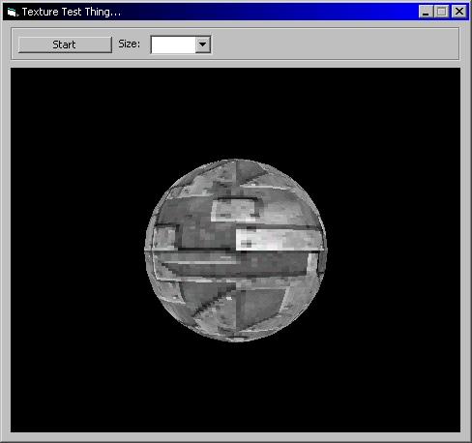Click the empty toolbar area beside Size box
The height and width of the screenshot is (443, 472).
coord(335,44)
